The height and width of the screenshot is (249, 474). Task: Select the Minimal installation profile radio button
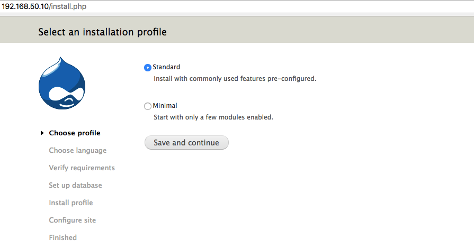148,106
